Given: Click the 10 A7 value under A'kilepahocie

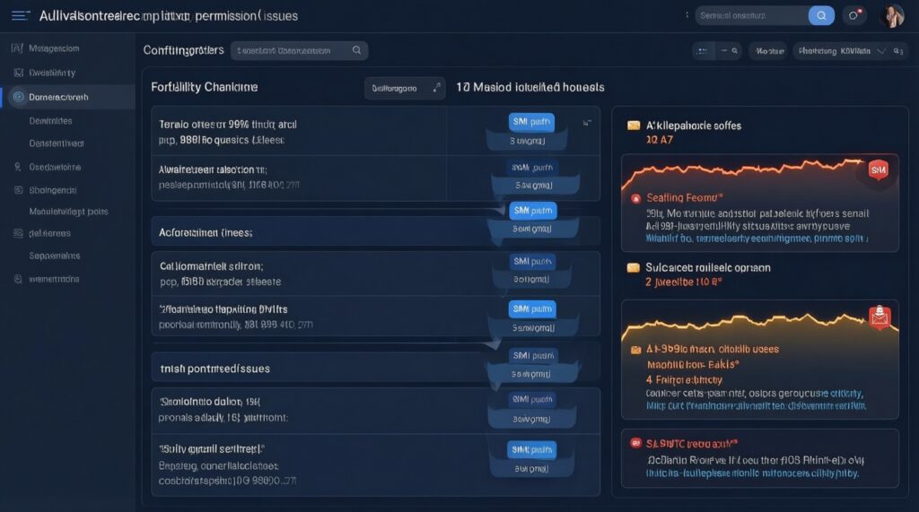Looking at the screenshot, I should point(660,140).
